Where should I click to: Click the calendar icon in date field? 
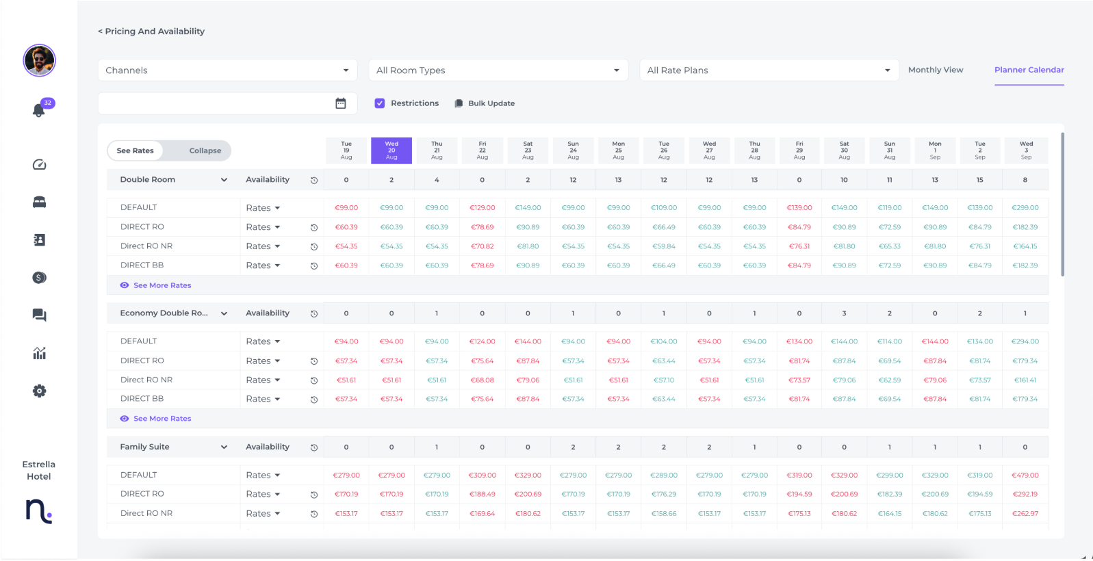point(341,103)
